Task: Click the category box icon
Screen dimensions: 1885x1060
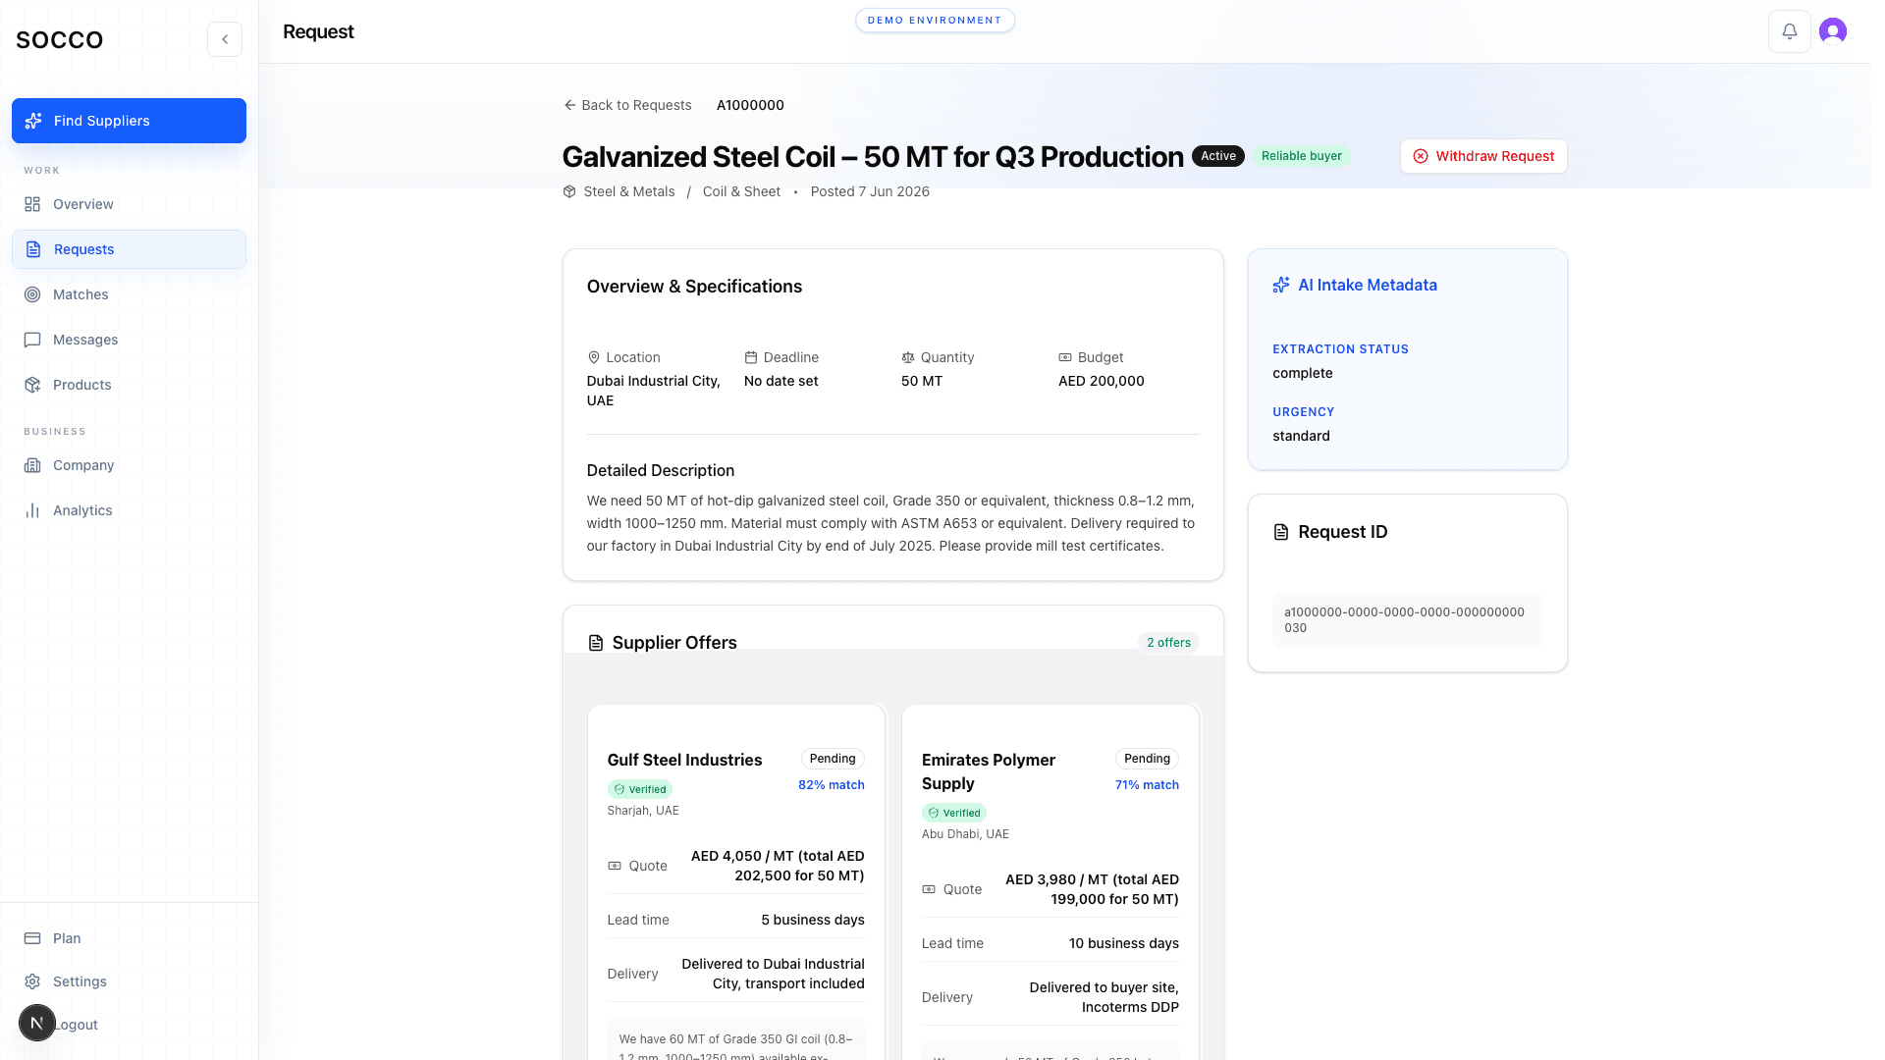Action: coord(569,191)
